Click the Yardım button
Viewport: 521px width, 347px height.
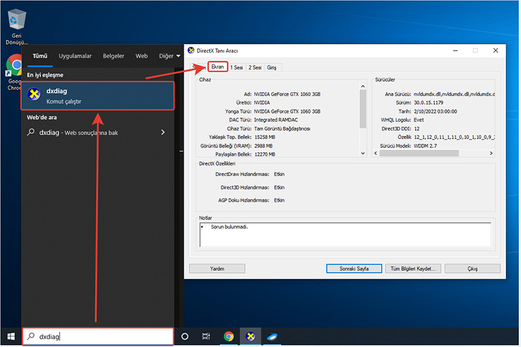(217, 268)
